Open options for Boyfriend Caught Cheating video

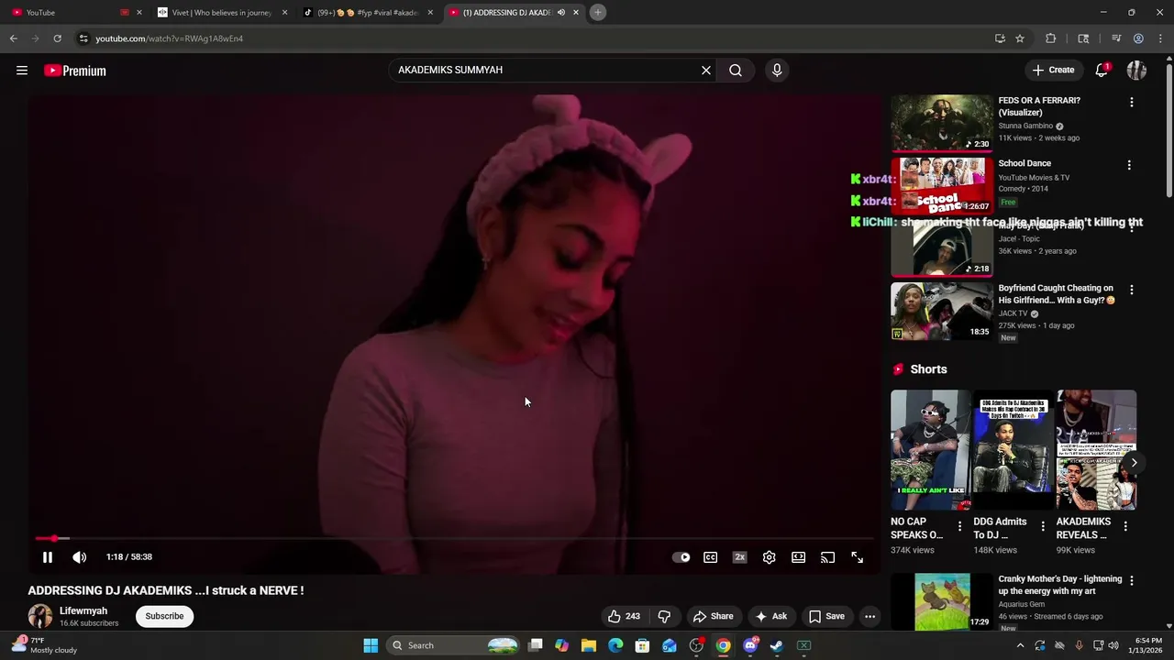pos(1132,290)
